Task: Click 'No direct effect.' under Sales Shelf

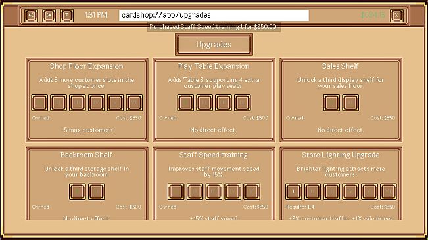Action: tap(341, 130)
